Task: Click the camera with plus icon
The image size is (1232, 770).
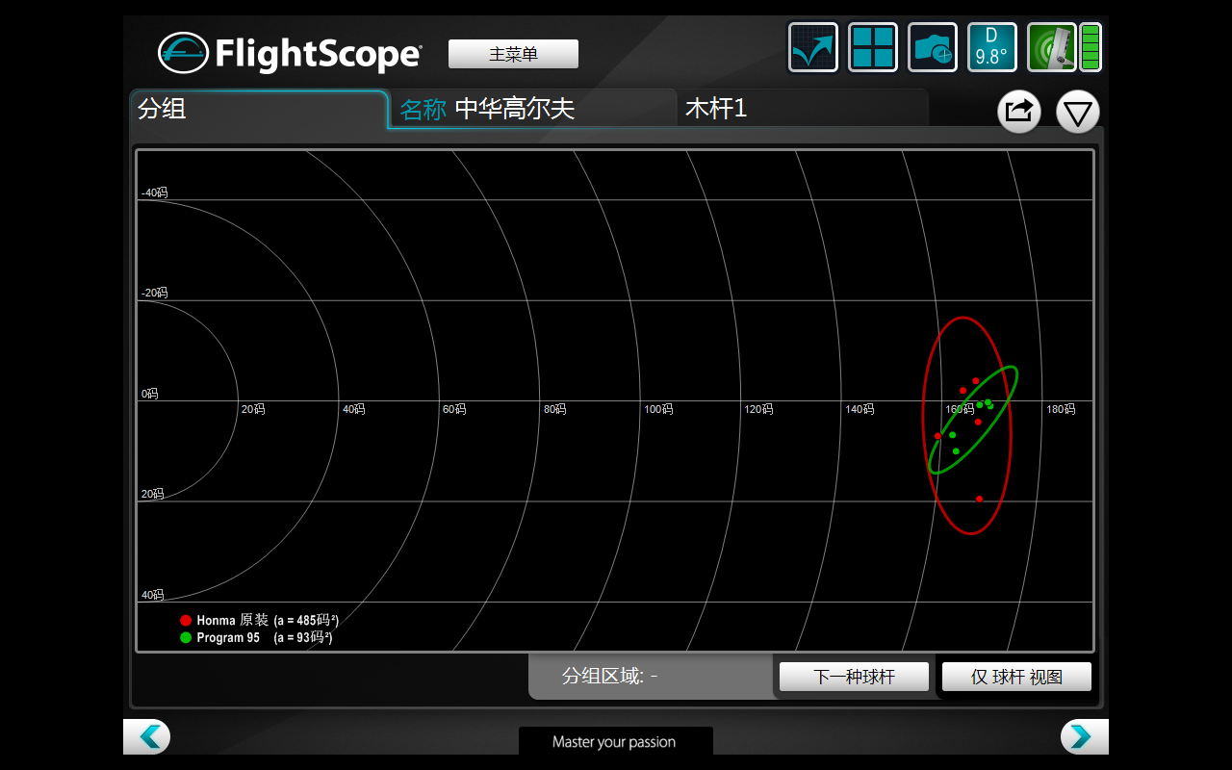Action: tap(933, 47)
